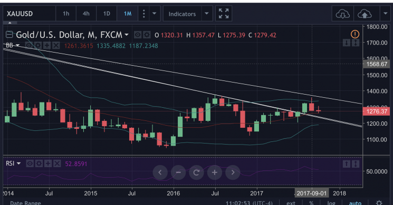Zoom in the chart with plus button
The image size is (393, 205).
click(215, 172)
